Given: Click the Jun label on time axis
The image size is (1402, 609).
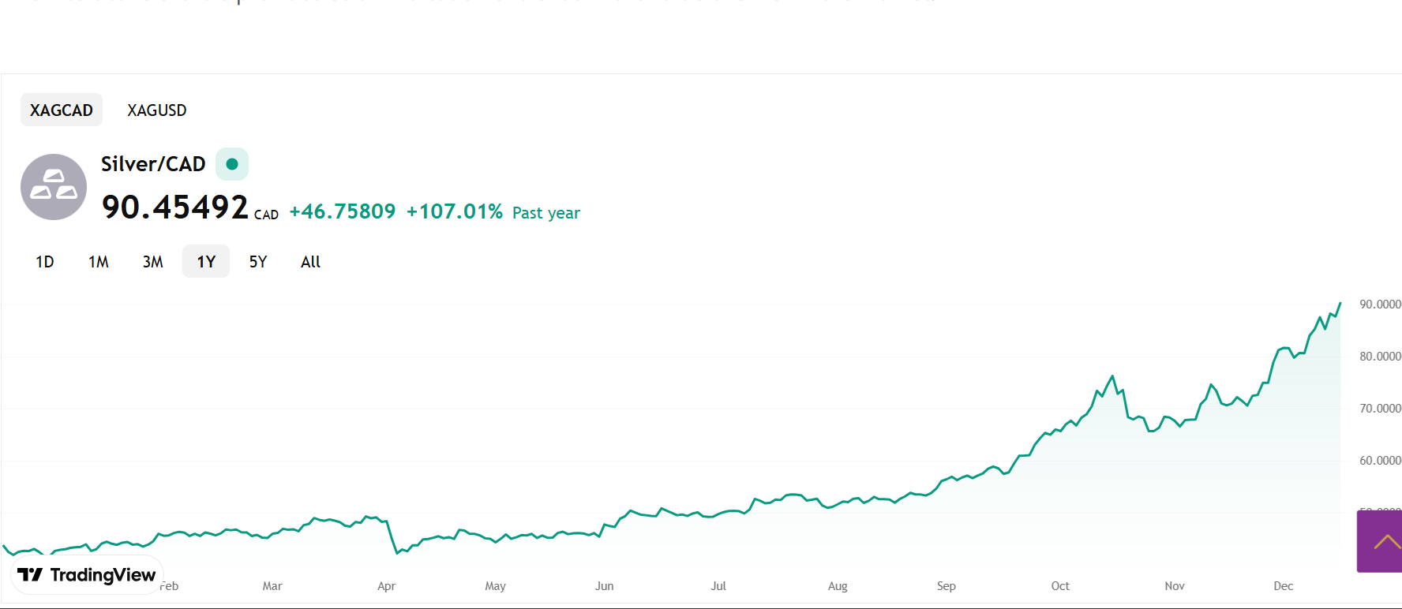Looking at the screenshot, I should coord(605,586).
